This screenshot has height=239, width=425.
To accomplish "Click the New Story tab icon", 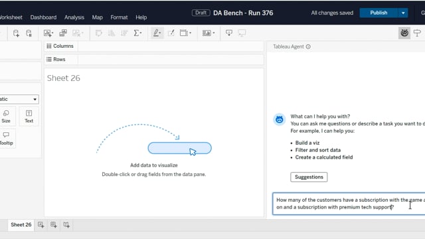I will [66, 224].
